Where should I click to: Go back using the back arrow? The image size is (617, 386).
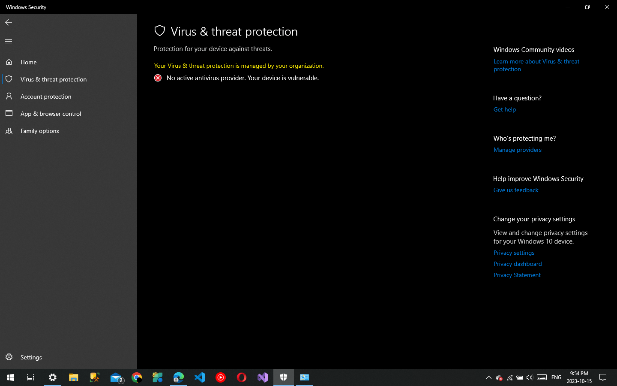click(9, 22)
